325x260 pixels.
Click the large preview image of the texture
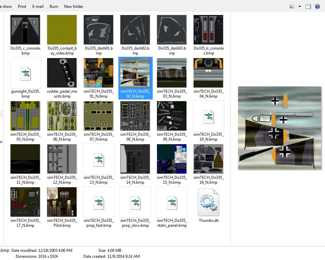(x=280, y=128)
